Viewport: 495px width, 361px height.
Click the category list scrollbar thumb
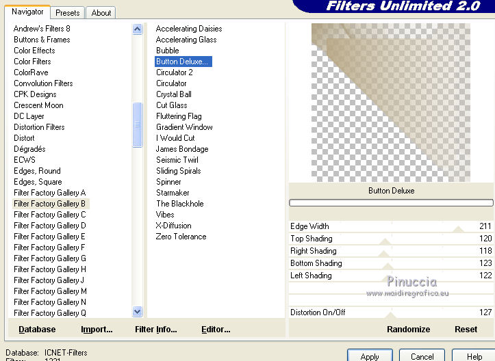(138, 124)
